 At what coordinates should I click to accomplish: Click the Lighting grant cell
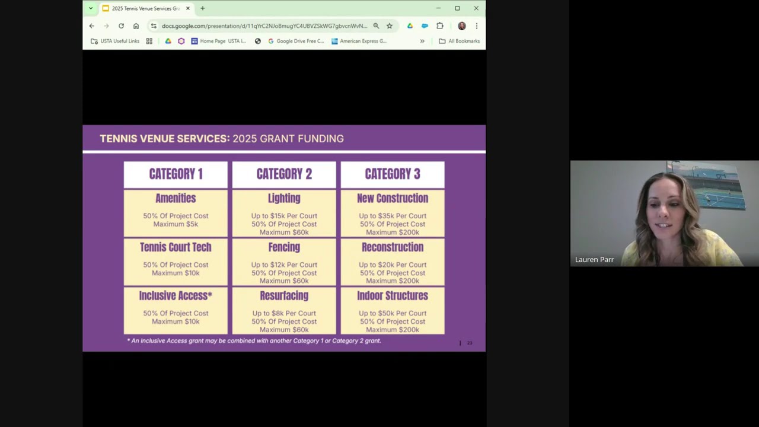pos(284,213)
